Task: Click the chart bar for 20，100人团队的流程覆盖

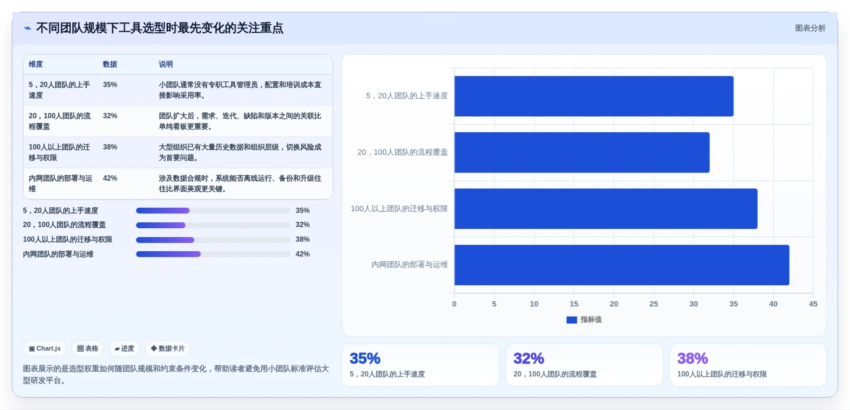Action: click(x=582, y=152)
